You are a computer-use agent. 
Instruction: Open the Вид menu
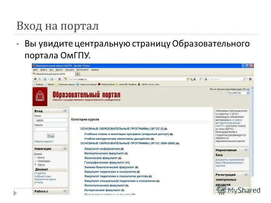[51, 70]
